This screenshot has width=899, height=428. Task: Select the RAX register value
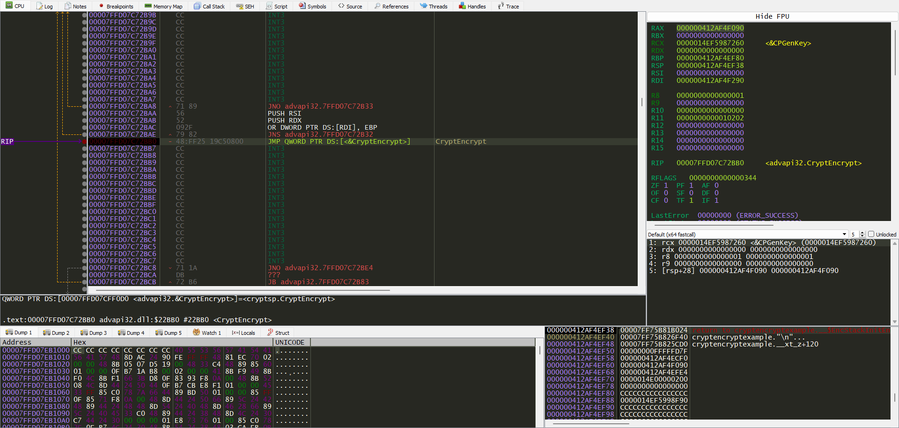[x=710, y=28]
